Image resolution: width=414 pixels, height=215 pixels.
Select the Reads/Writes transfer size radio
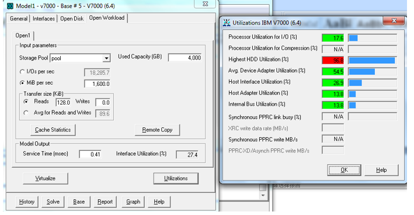tap(26, 102)
